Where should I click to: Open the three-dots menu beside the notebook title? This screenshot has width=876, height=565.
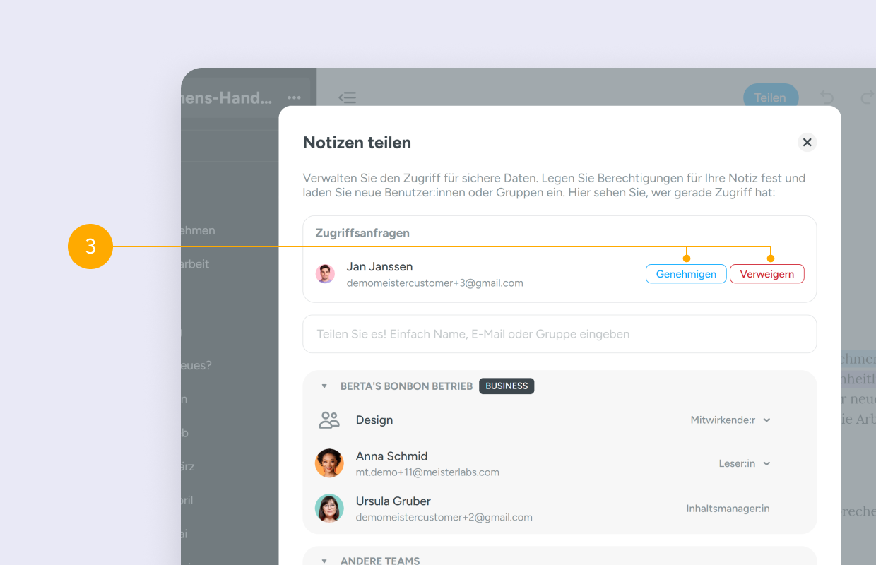[x=294, y=97]
